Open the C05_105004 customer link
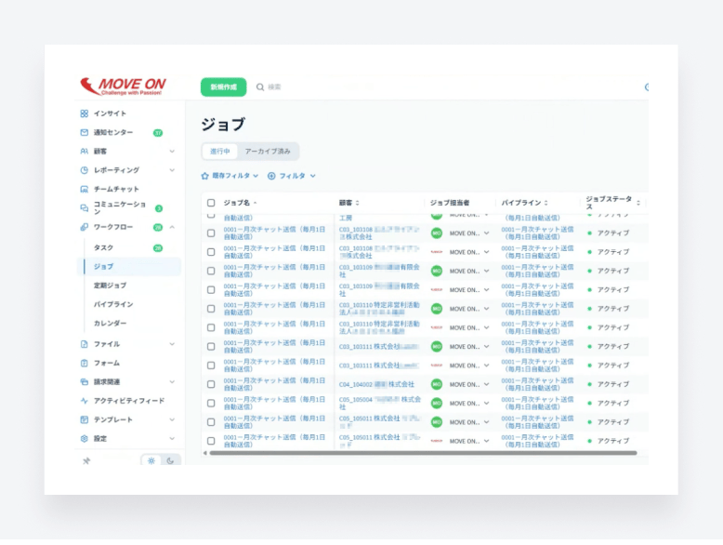The image size is (723, 545). (x=380, y=404)
